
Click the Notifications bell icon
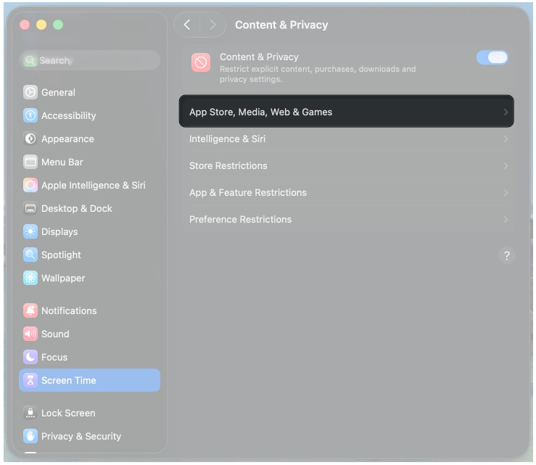pos(30,310)
